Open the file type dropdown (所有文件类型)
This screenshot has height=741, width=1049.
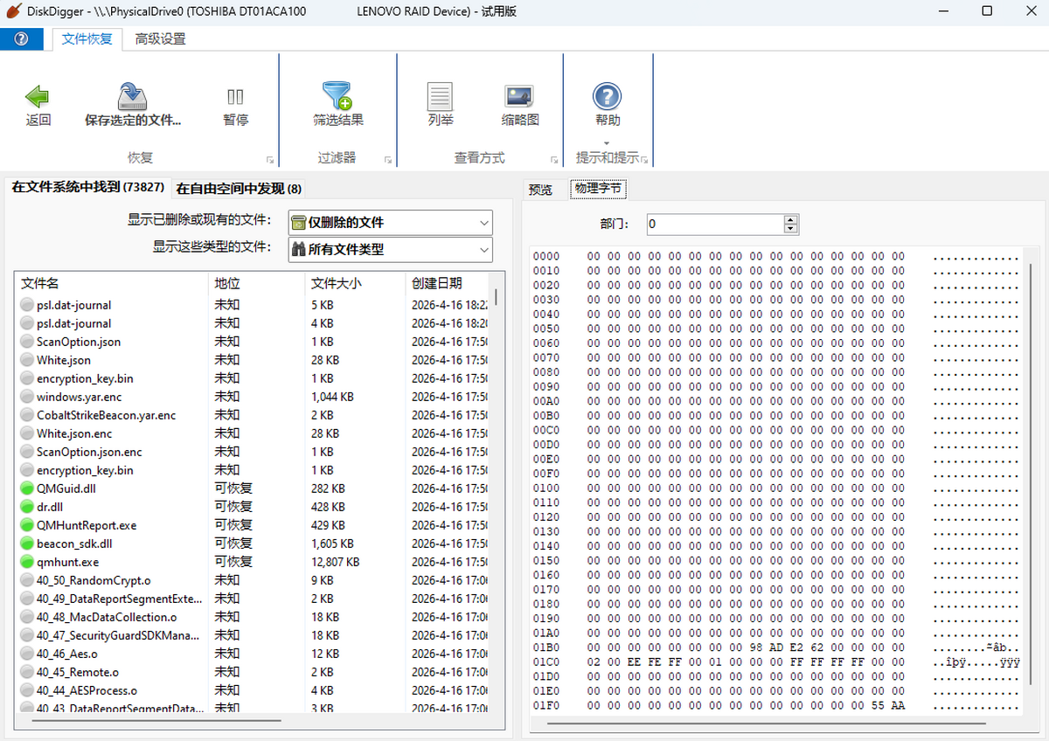[484, 250]
